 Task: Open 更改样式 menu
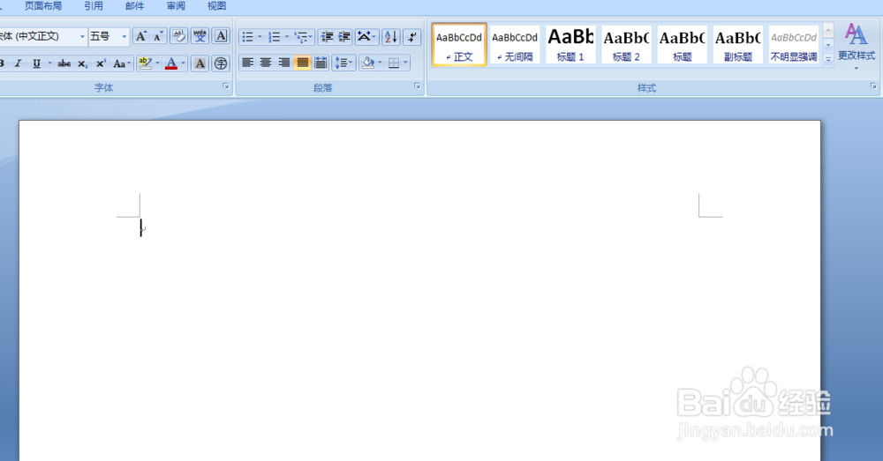pos(856,46)
